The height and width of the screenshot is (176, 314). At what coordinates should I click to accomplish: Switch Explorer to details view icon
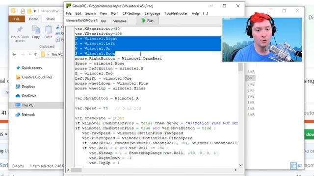tap(293, 166)
